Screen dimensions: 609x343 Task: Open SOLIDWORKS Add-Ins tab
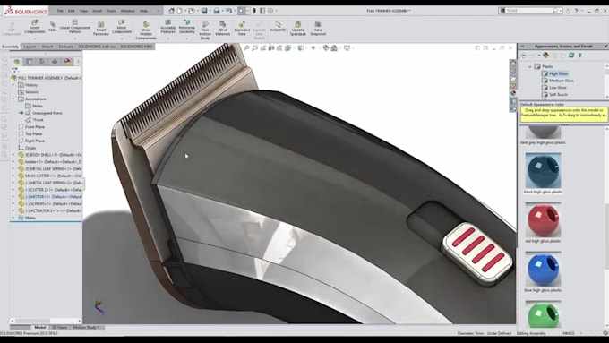click(97, 47)
